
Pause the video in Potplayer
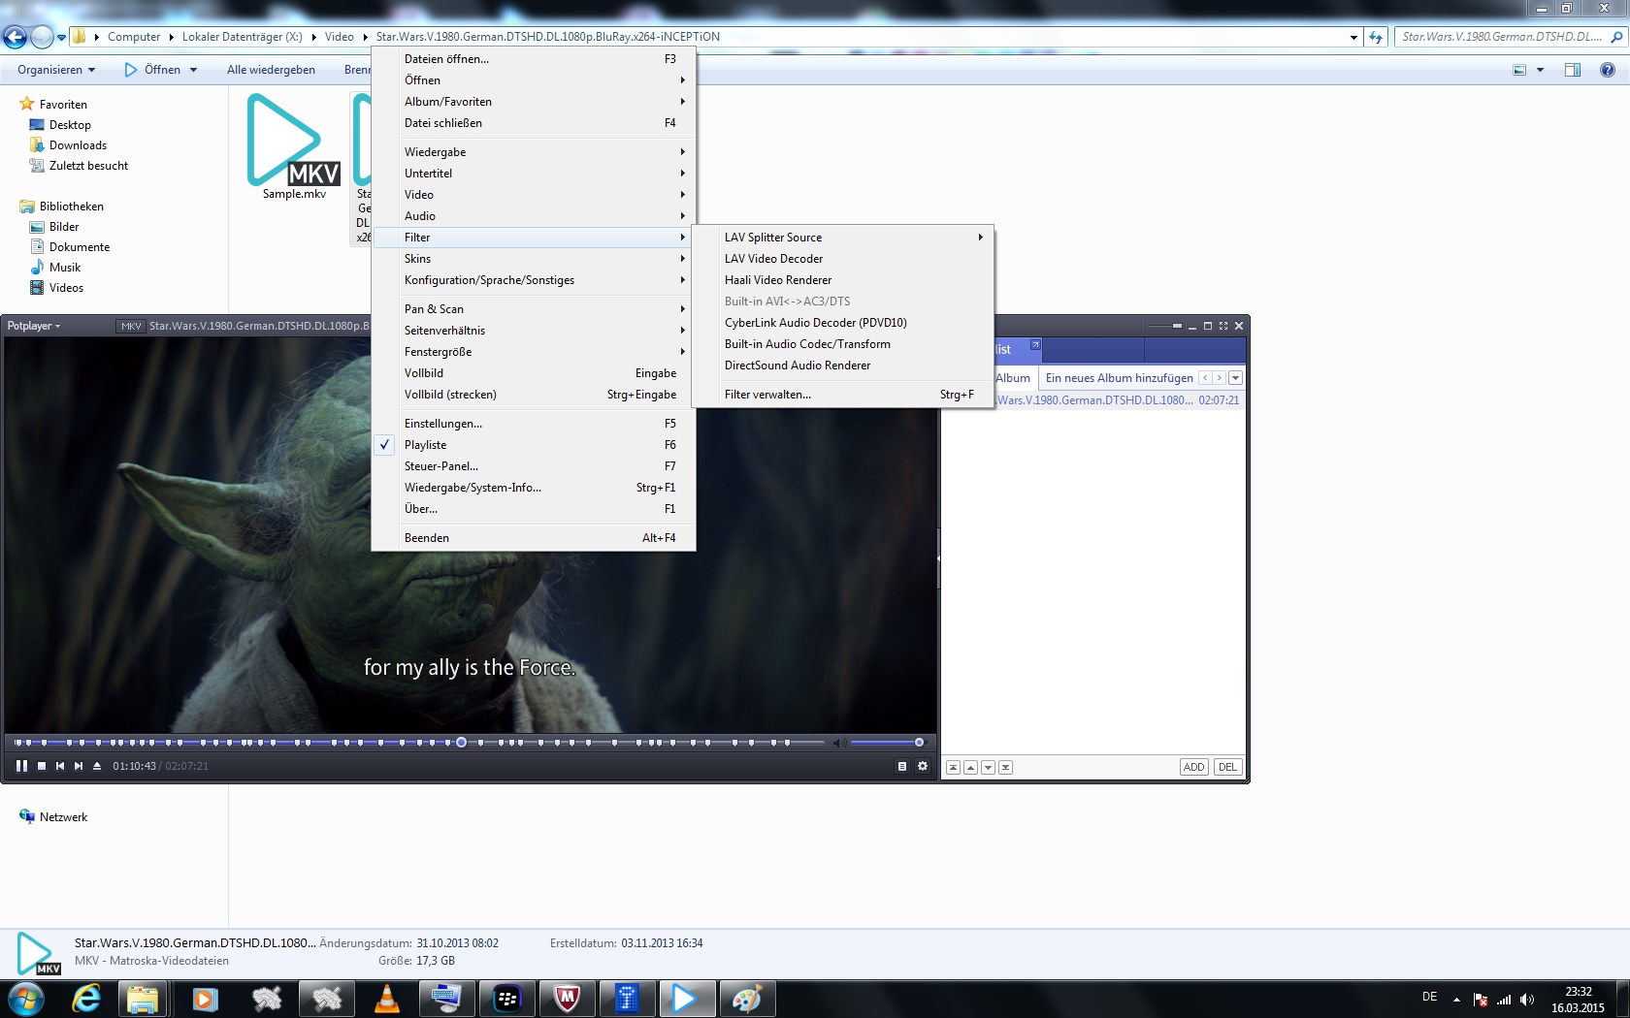click(21, 766)
